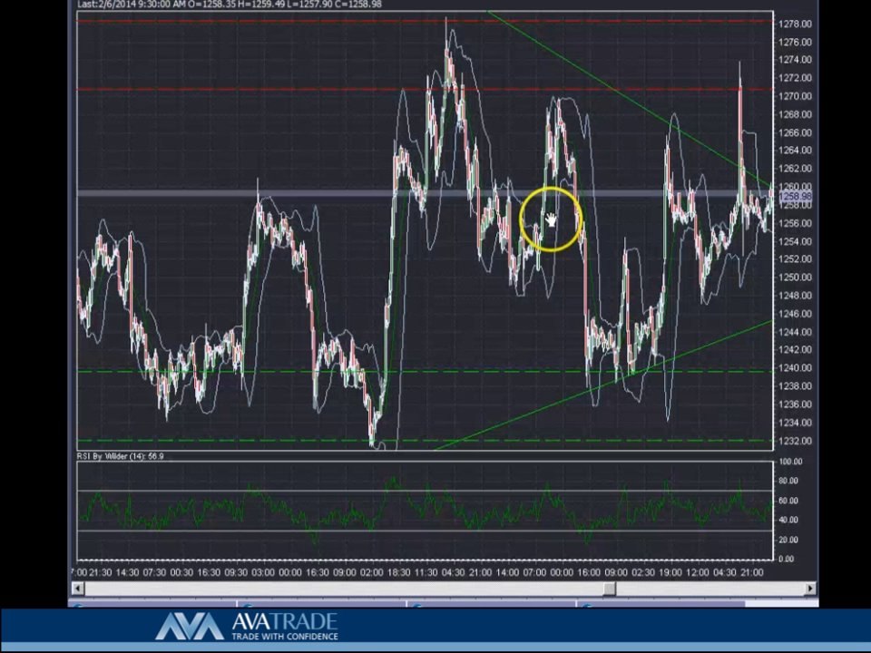871x653 pixels.
Task: Click the Last 2/6/2014 OHLC info line
Action: click(230, 5)
